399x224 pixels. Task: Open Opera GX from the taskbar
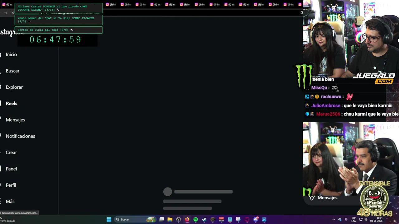pyautogui.click(x=247, y=219)
